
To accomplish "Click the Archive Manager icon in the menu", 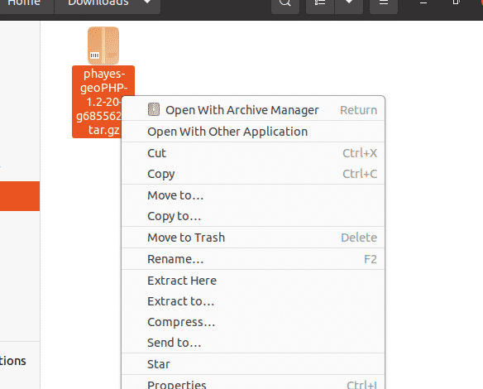I will pyautogui.click(x=154, y=109).
